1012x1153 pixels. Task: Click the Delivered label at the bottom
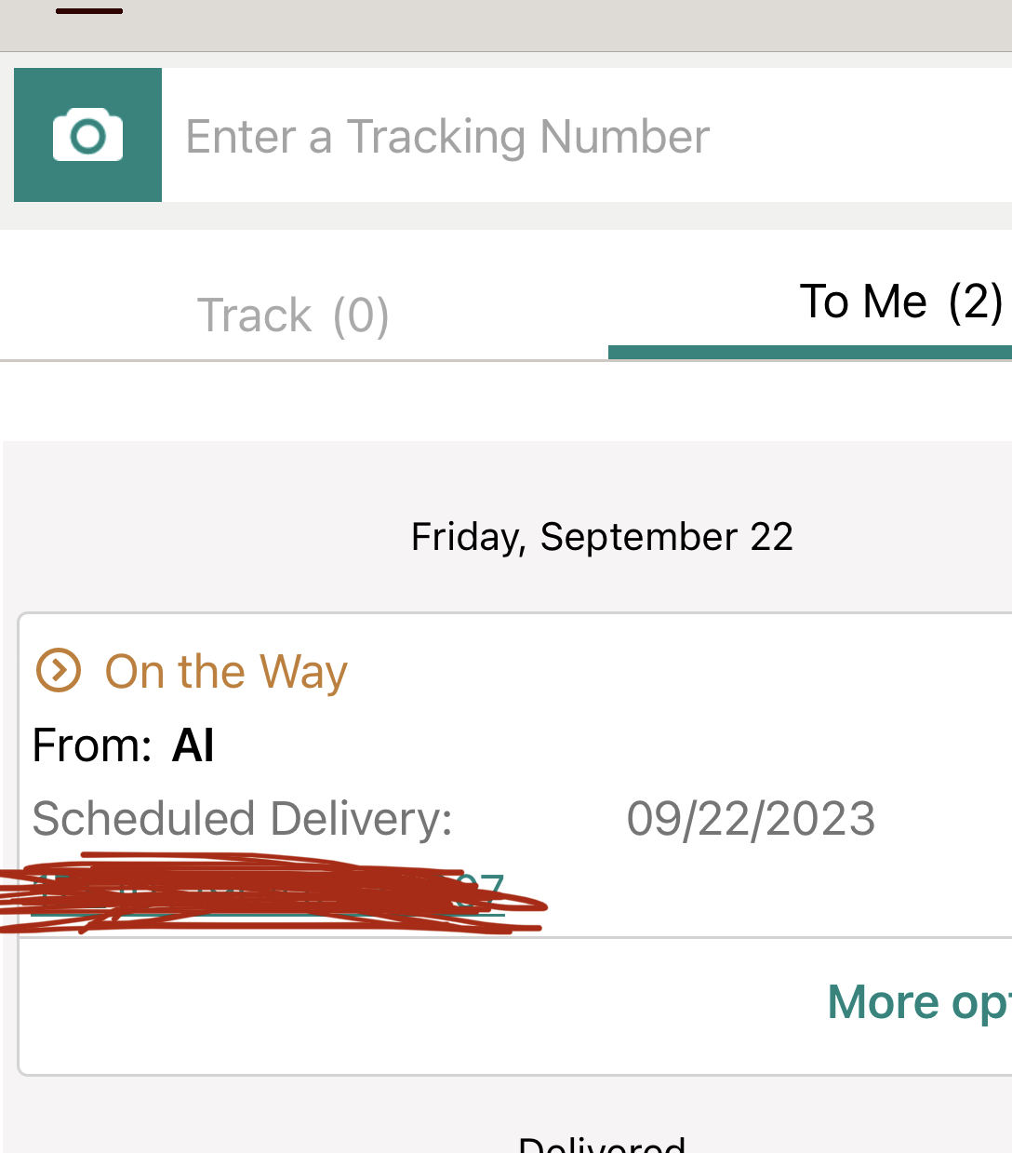(x=602, y=1145)
